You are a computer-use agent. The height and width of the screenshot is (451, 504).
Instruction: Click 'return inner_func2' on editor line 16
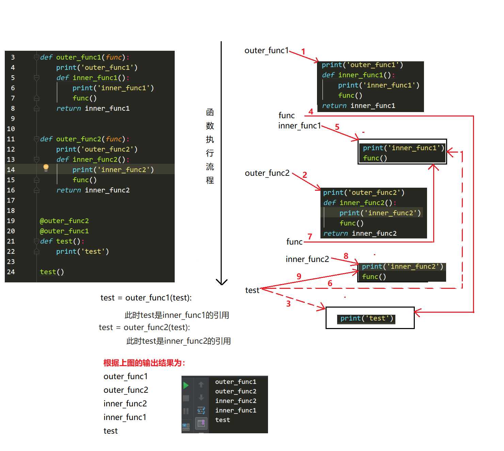click(93, 190)
